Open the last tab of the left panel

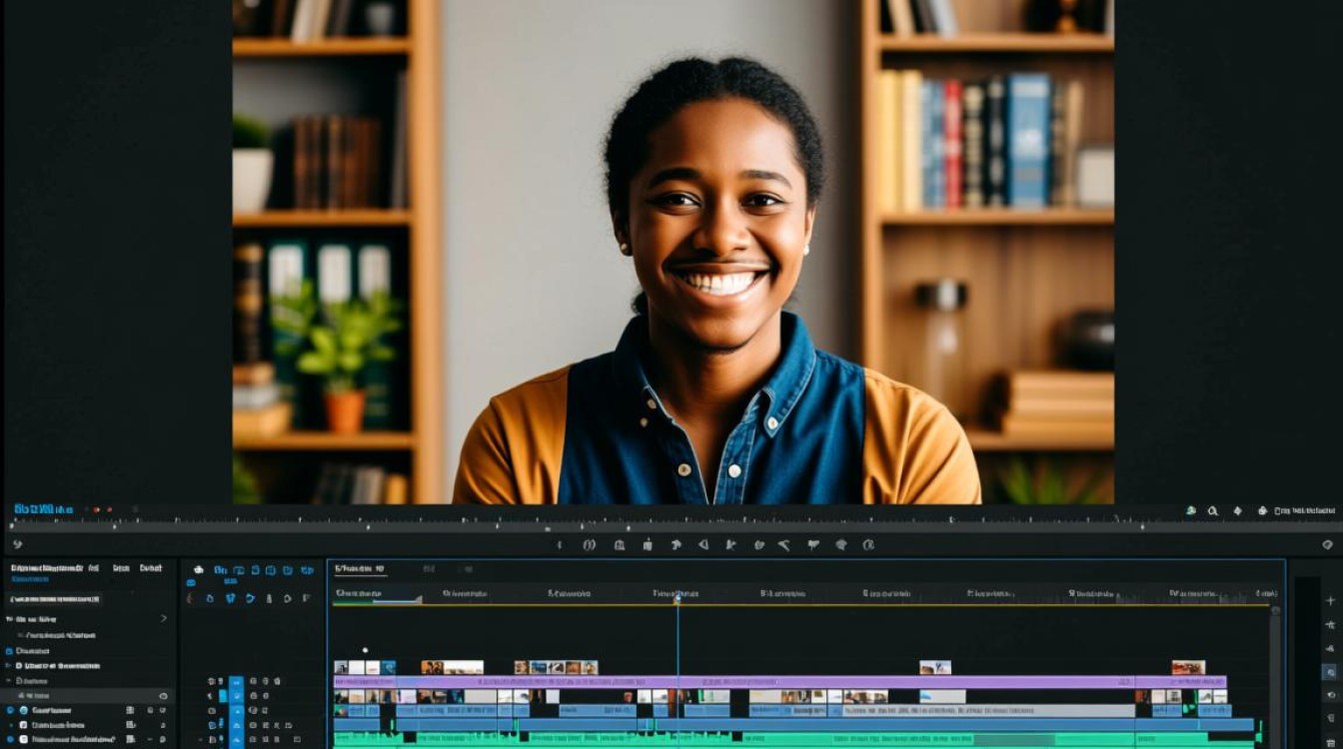click(151, 567)
